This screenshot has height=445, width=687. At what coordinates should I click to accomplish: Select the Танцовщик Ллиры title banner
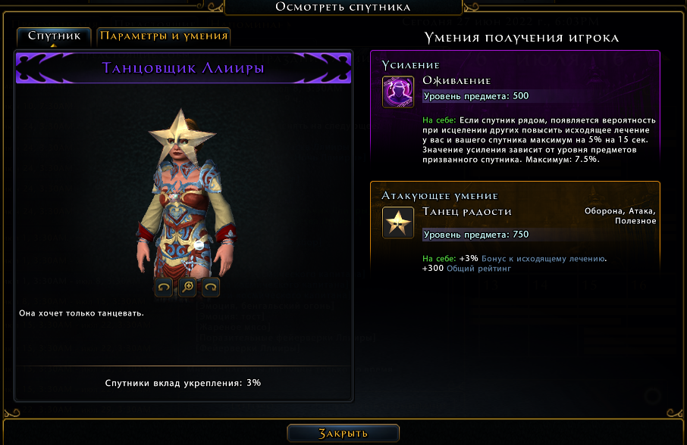[184, 68]
